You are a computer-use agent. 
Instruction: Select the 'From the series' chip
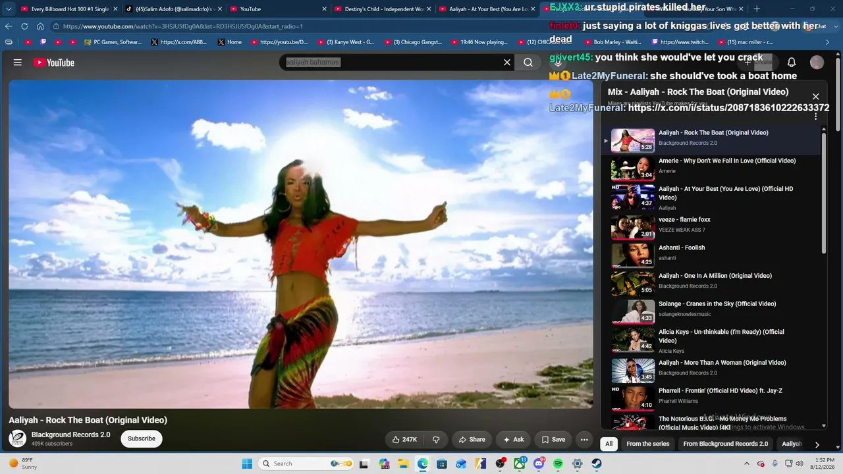click(x=648, y=444)
